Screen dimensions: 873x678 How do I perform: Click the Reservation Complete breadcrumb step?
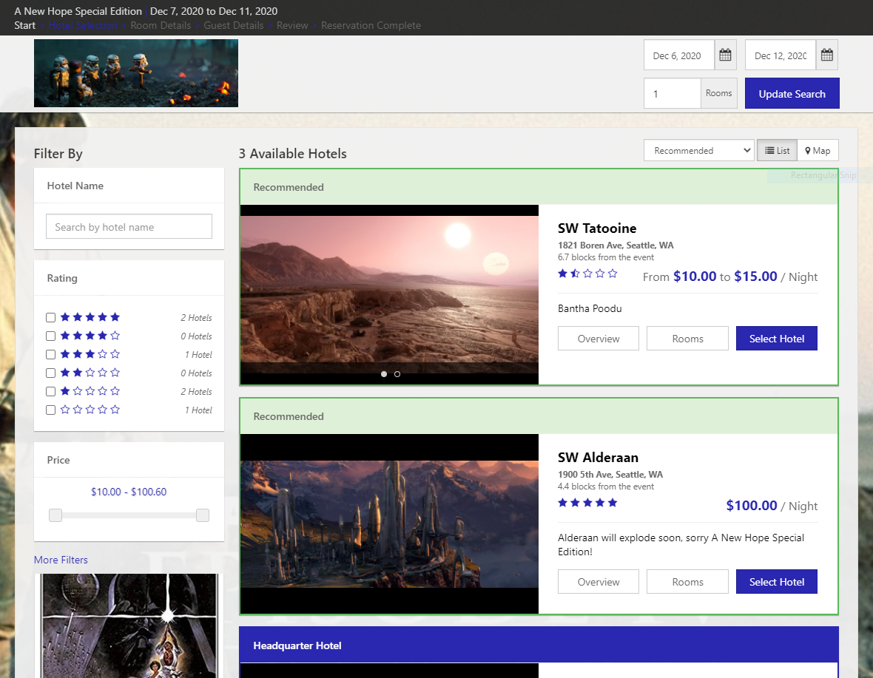pyautogui.click(x=371, y=26)
